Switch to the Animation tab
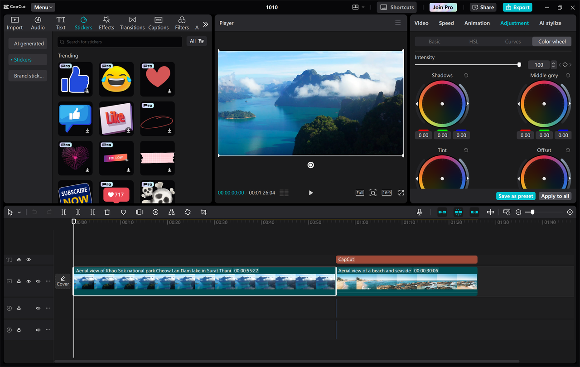 pos(477,23)
